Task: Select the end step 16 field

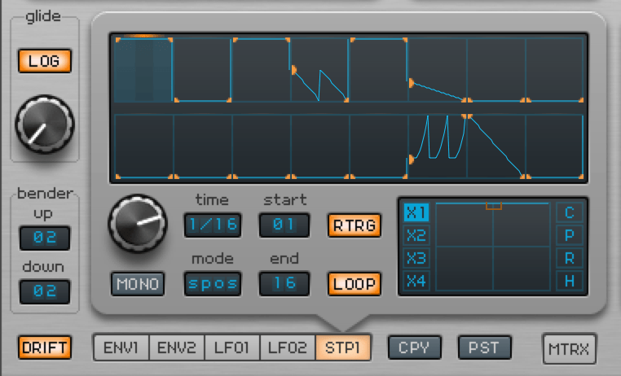Action: point(284,284)
